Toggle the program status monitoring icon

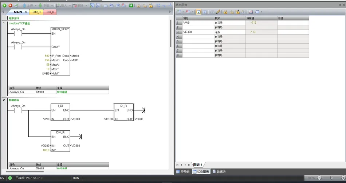[92, 5]
